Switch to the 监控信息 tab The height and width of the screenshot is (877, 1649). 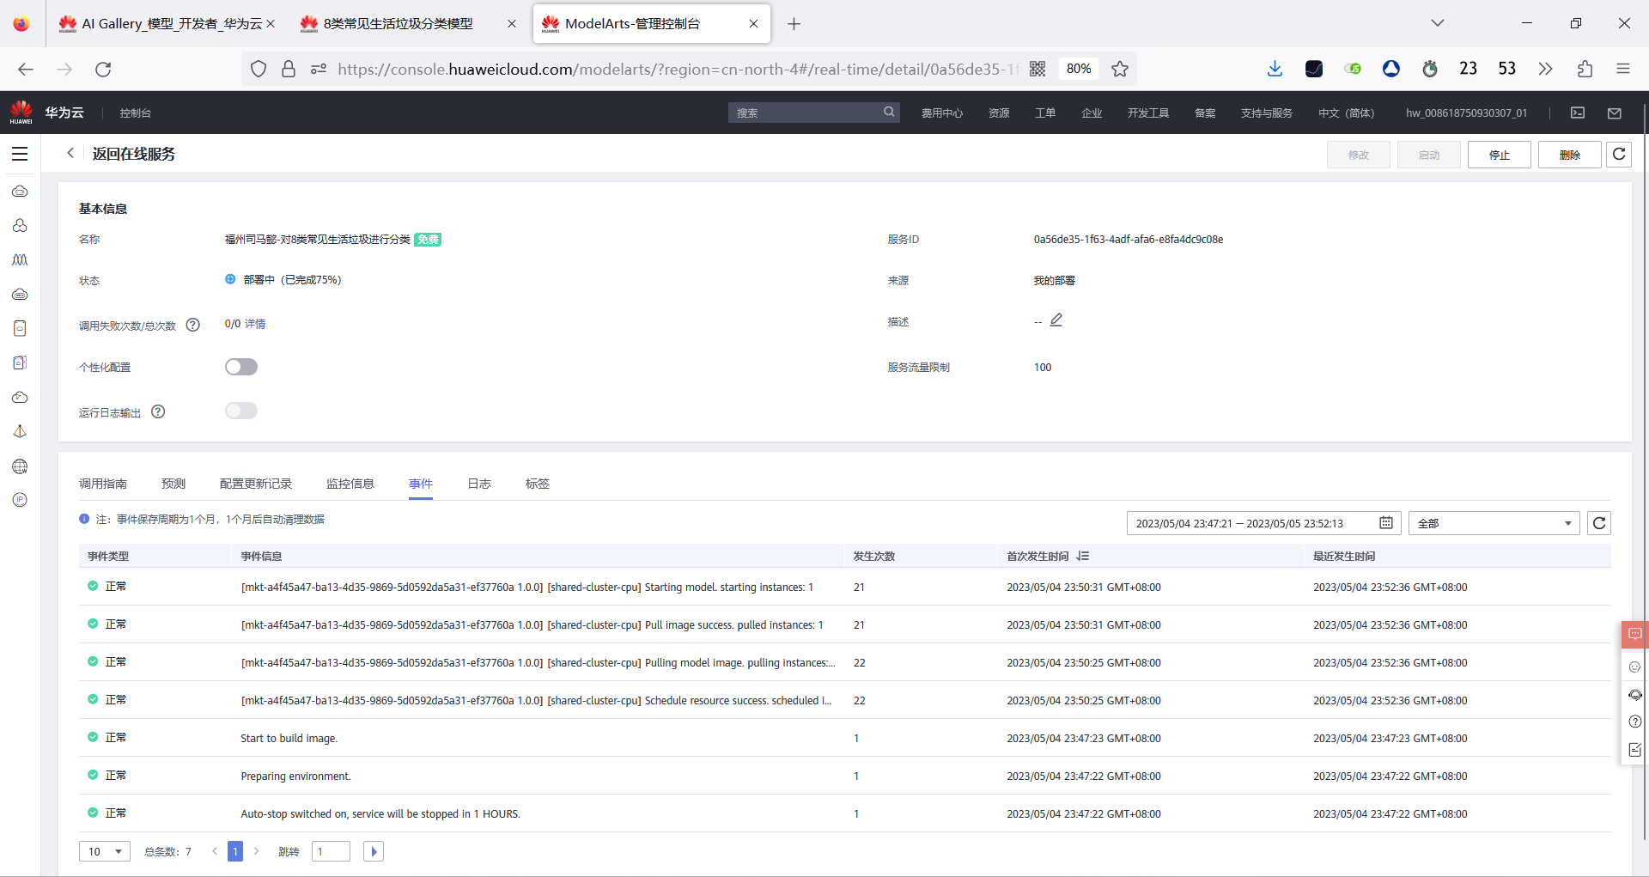pyautogui.click(x=350, y=484)
